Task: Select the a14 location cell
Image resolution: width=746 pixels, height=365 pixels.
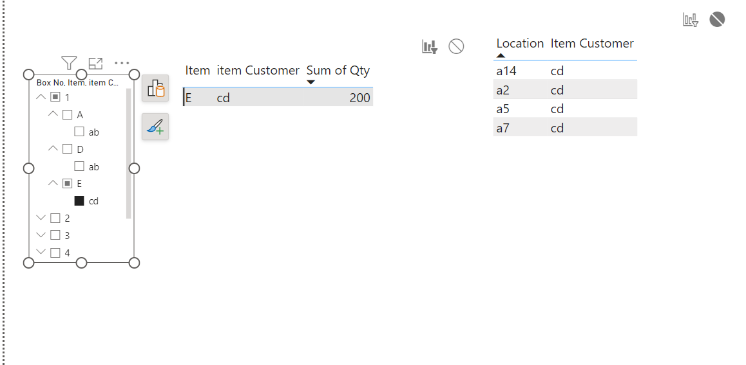Action: click(506, 71)
